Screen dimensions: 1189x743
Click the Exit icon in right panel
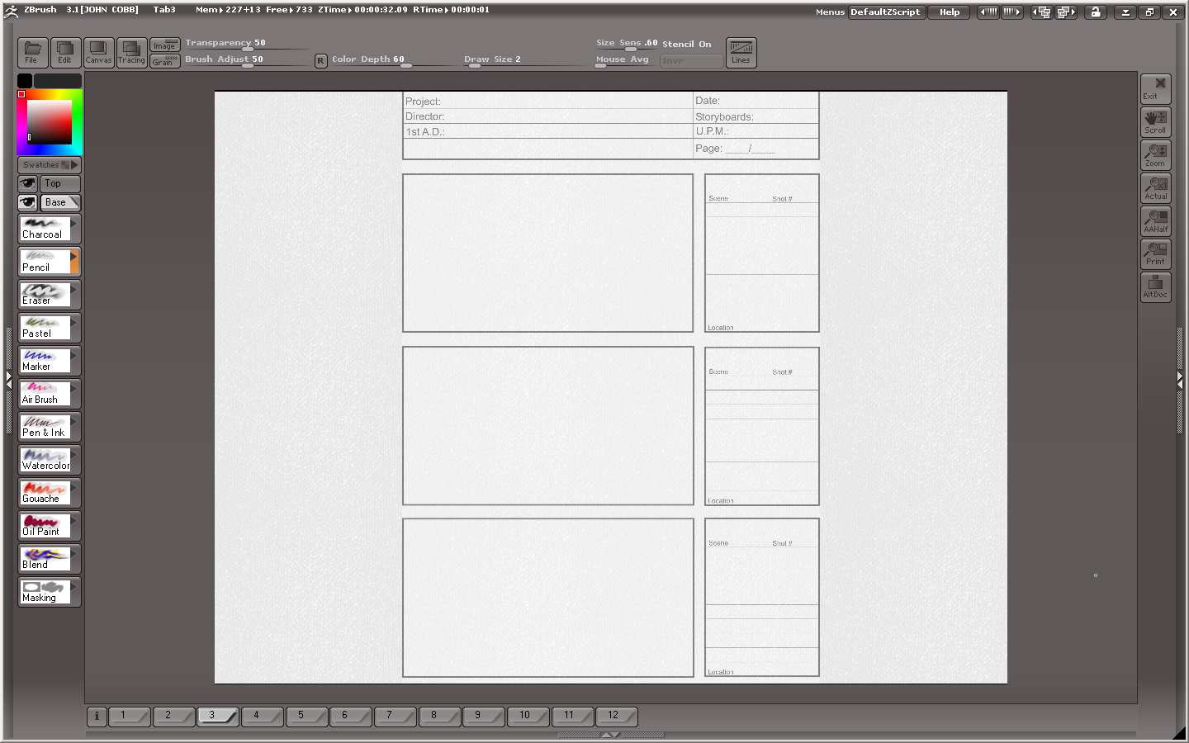point(1156,89)
